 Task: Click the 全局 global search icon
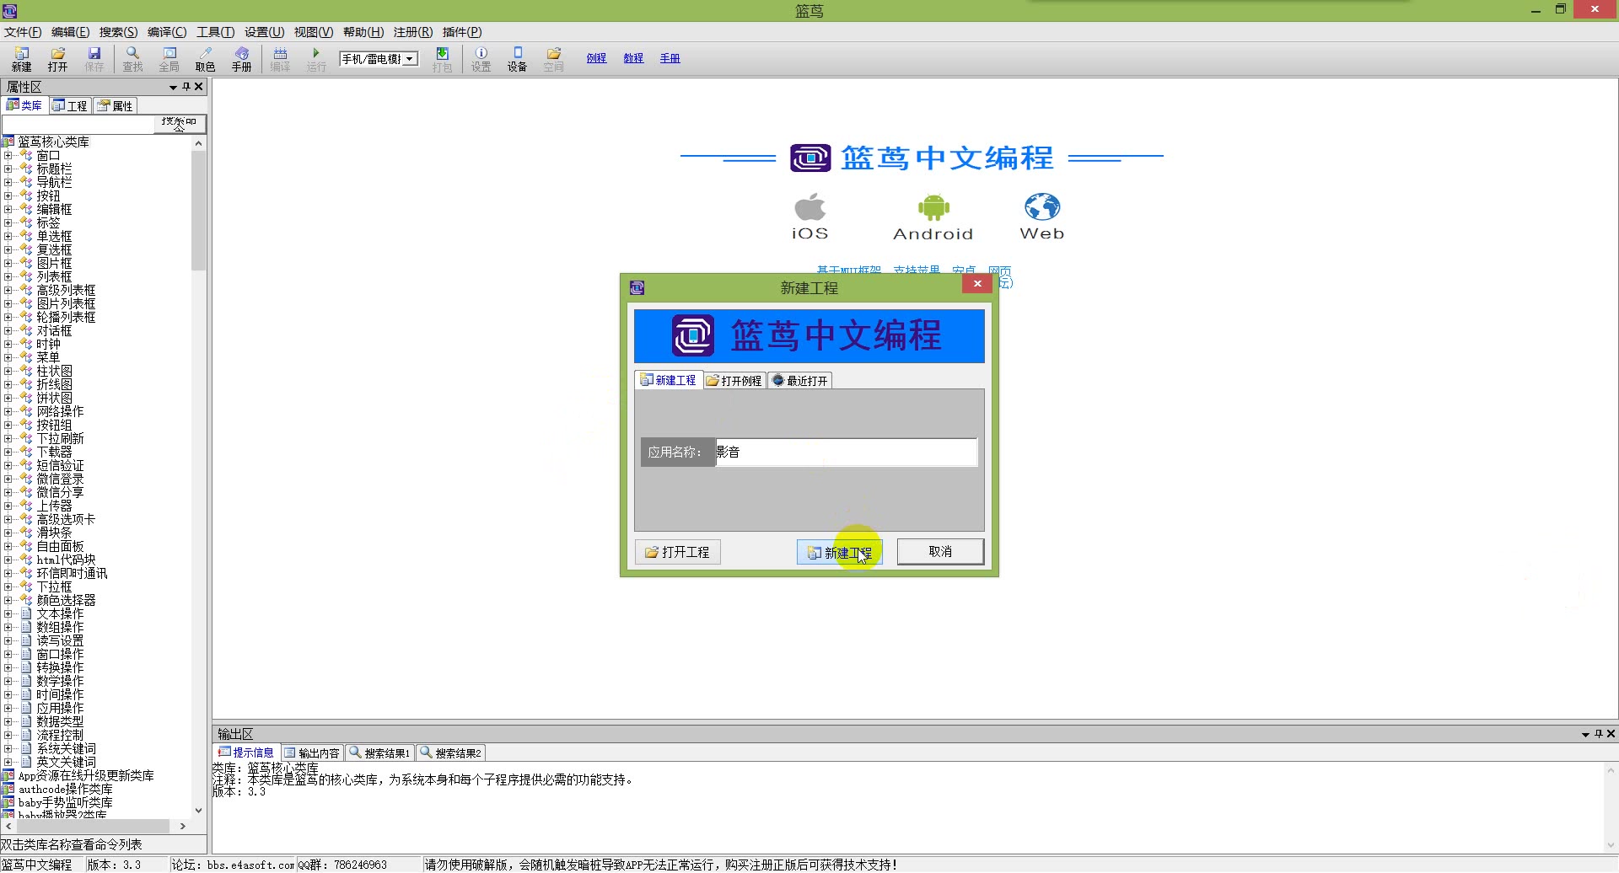169,59
